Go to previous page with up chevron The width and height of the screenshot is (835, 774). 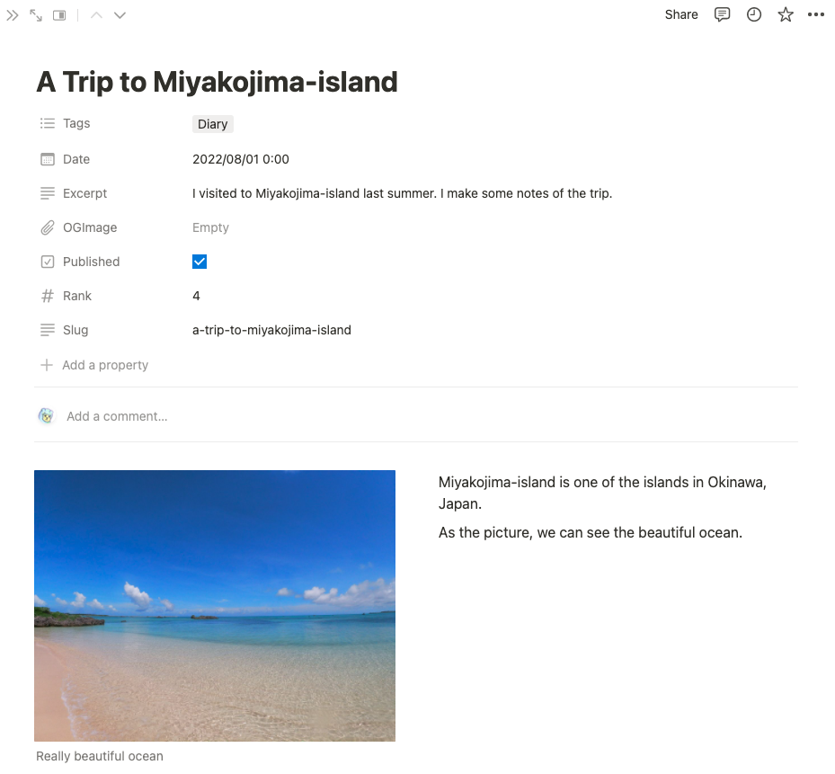click(x=96, y=15)
